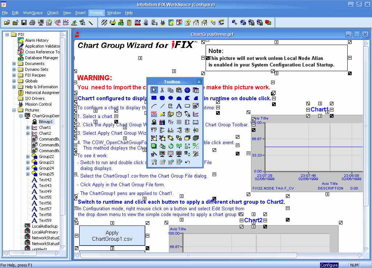Expand the FIX Recipes folder
The height and width of the screenshot is (268, 372).
(14, 75)
